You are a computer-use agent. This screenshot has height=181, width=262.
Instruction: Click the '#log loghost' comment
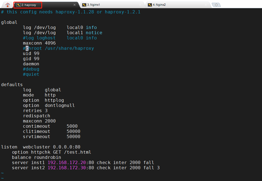39,38
